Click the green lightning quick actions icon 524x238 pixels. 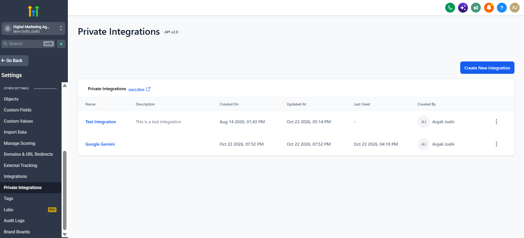[x=61, y=44]
